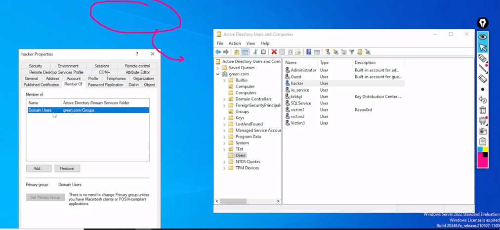Viewport: 500px width, 230px height.
Task: Open the Help menu
Action: (x=265, y=43)
